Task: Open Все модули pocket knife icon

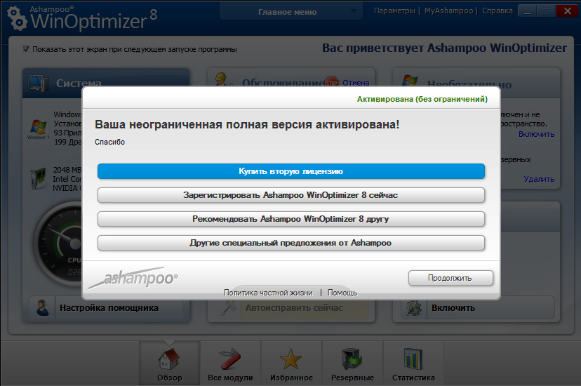Action: 230,360
